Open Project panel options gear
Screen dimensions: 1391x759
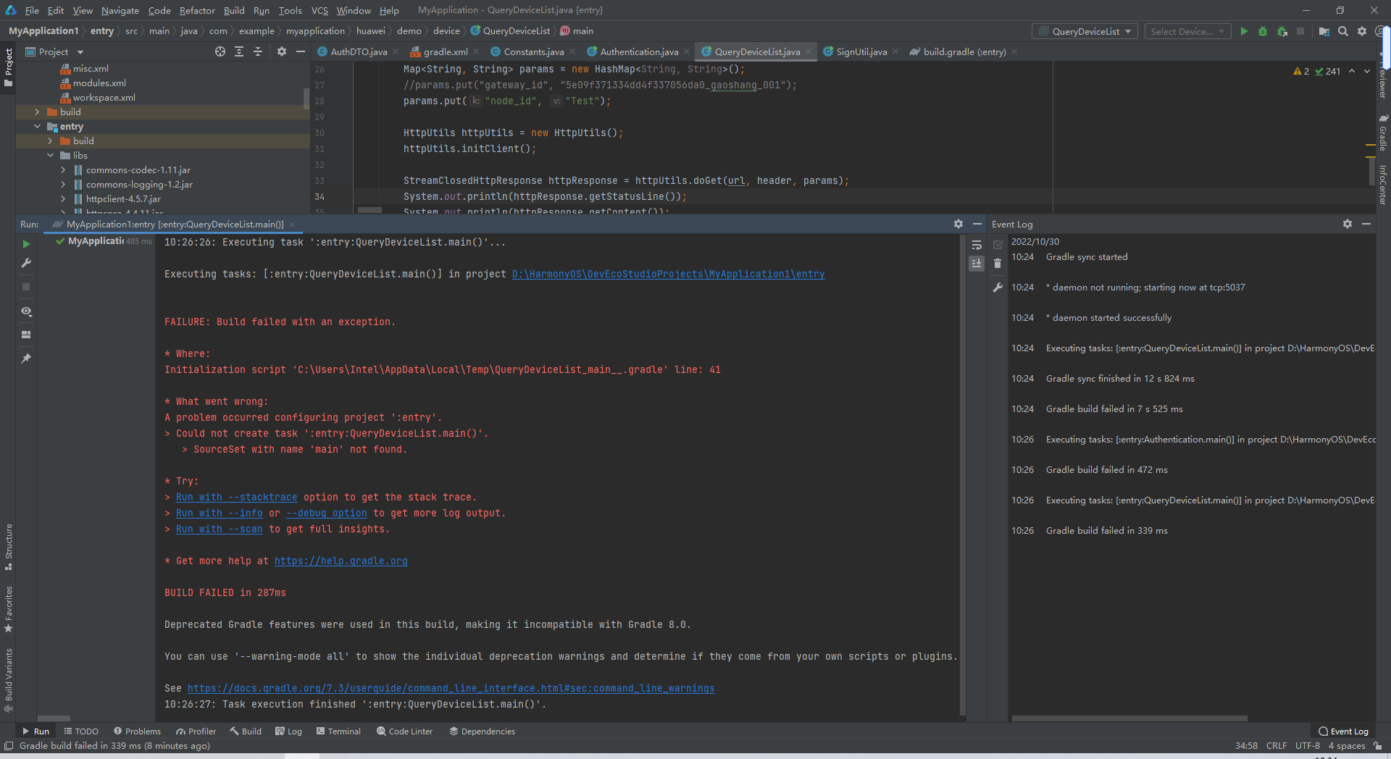(282, 51)
